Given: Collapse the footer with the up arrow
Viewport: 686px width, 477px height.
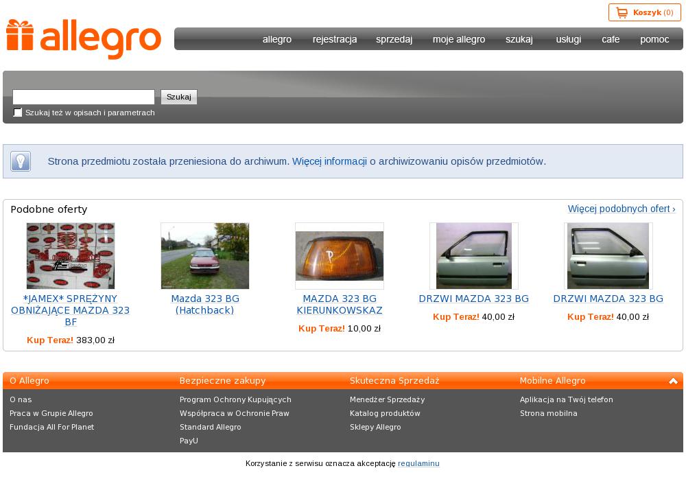Looking at the screenshot, I should [674, 381].
